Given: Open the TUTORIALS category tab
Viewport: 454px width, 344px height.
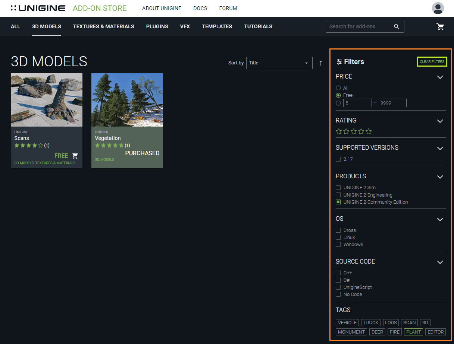Looking at the screenshot, I should coord(258,26).
